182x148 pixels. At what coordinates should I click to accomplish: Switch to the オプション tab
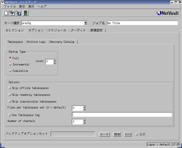coord(36,30)
